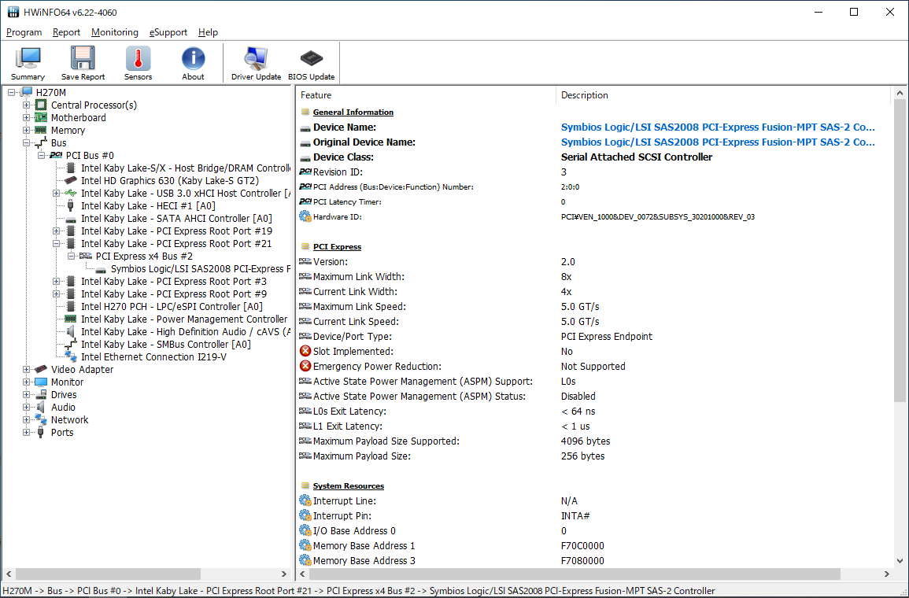Click the PCI Bus #0 icon
This screenshot has width=909, height=598.
[x=56, y=155]
